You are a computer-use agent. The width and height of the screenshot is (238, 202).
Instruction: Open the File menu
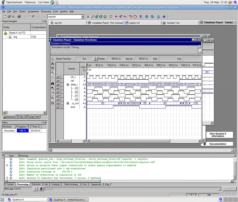pyautogui.click(x=4, y=12)
